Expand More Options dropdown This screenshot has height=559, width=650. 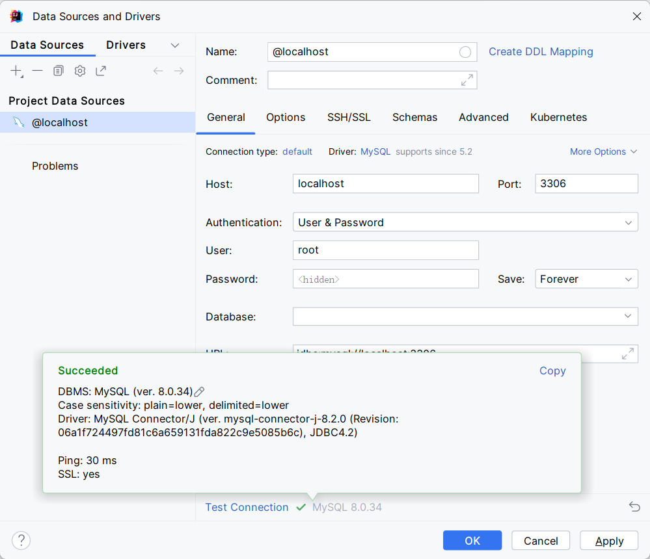pyautogui.click(x=603, y=151)
